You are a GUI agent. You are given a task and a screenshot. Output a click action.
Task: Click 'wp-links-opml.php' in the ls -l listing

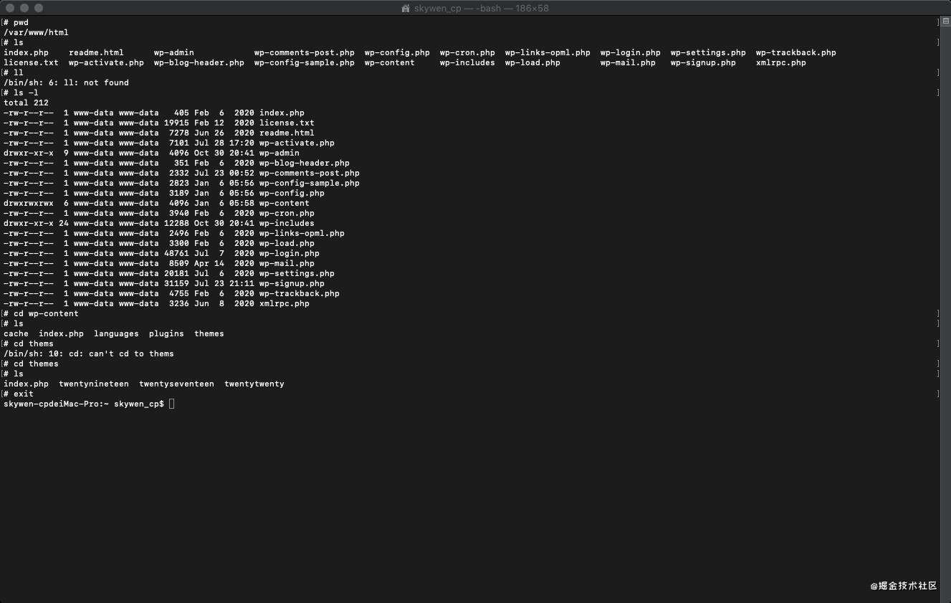click(x=302, y=233)
